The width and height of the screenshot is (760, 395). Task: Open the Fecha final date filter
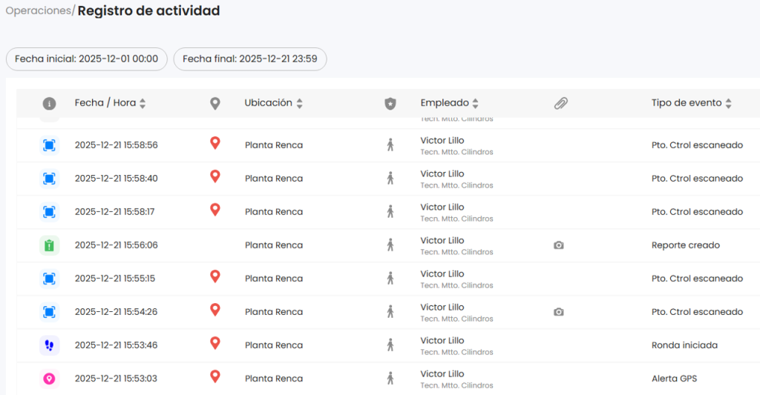(250, 59)
